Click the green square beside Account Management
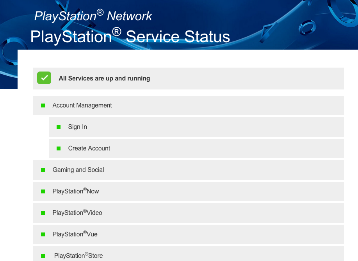The width and height of the screenshot is (358, 261). coord(43,105)
